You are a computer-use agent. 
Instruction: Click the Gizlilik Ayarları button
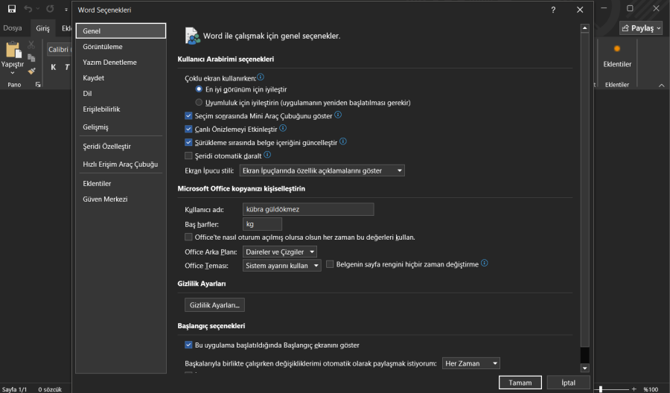tap(214, 305)
